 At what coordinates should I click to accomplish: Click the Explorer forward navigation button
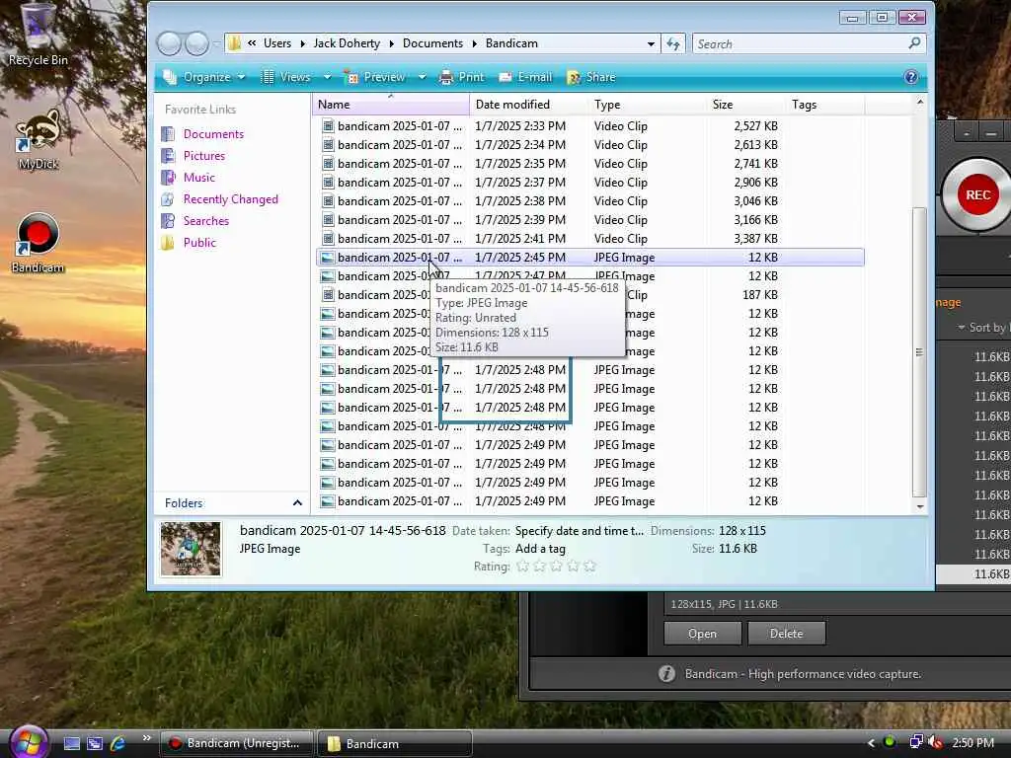196,43
